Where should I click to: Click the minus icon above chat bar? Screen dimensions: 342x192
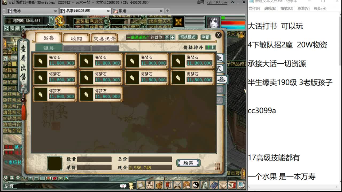pyautogui.click(x=36, y=178)
